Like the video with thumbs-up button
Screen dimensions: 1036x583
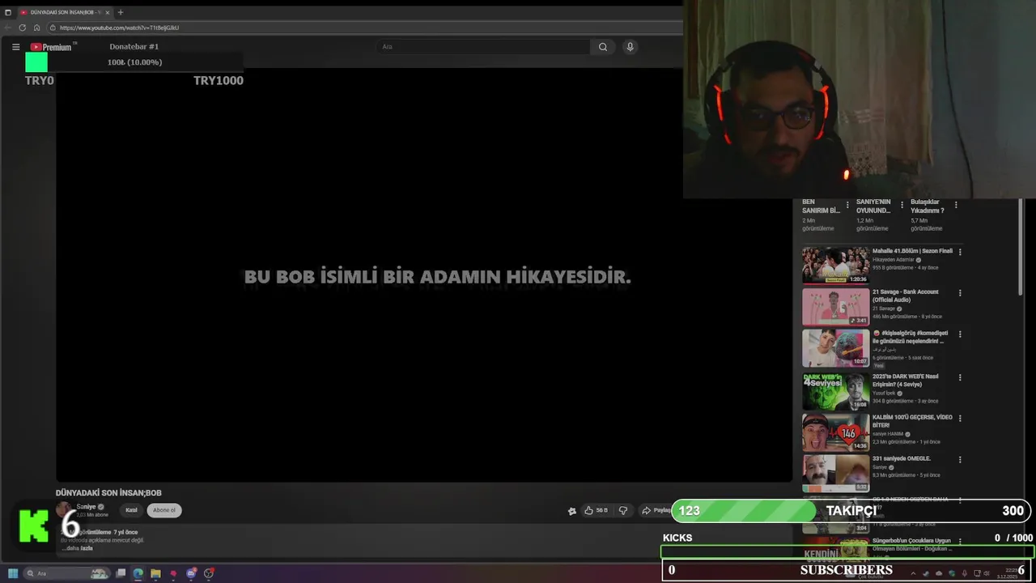(596, 510)
